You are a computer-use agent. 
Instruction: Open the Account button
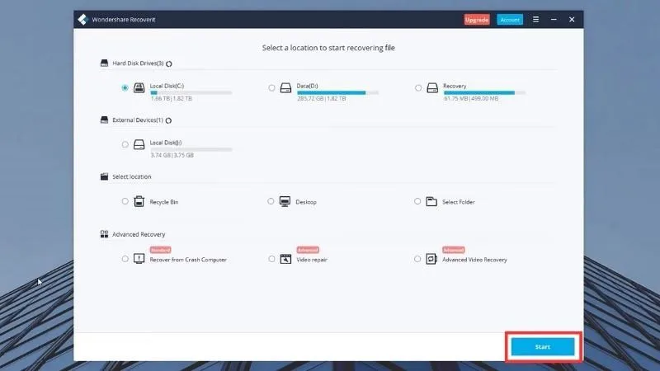510,20
